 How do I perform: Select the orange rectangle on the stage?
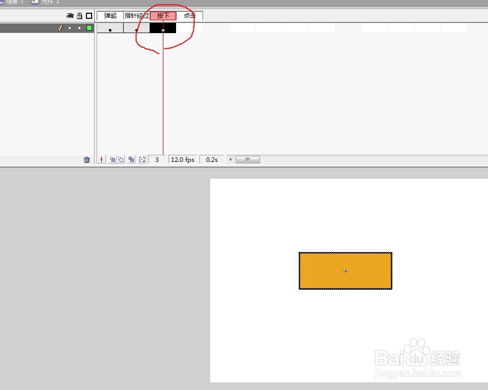346,271
